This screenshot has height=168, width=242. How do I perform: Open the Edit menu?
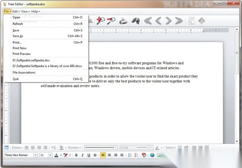pos(16,11)
